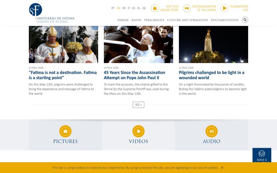Click summary "On a night illuminated by thousands"
The width and height of the screenshot is (277, 173).
click(x=213, y=89)
